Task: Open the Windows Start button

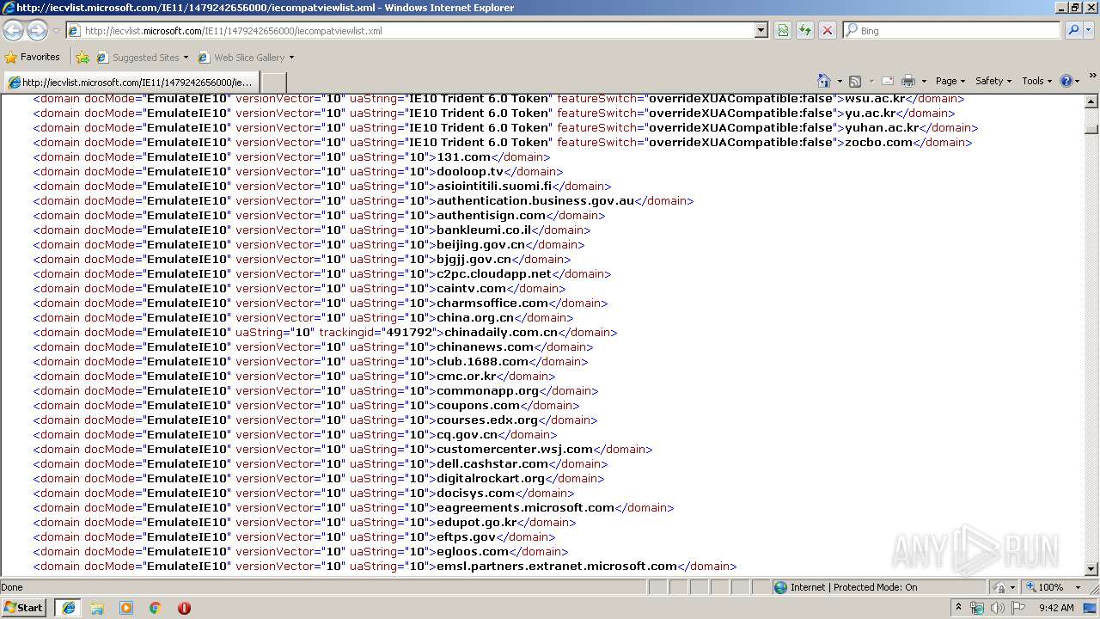Action: pos(24,608)
